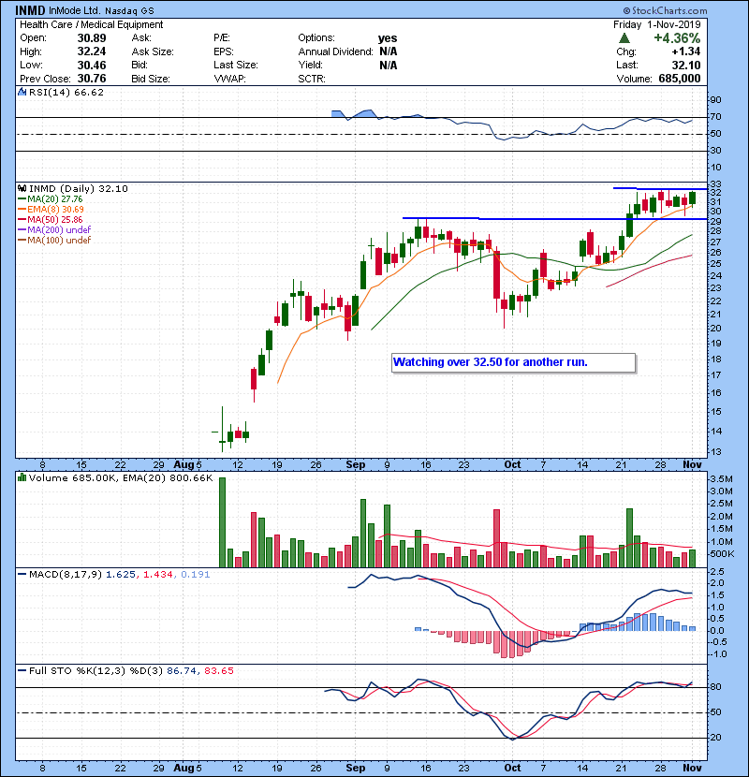
Task: Click the SCTR: label
Action: [311, 79]
